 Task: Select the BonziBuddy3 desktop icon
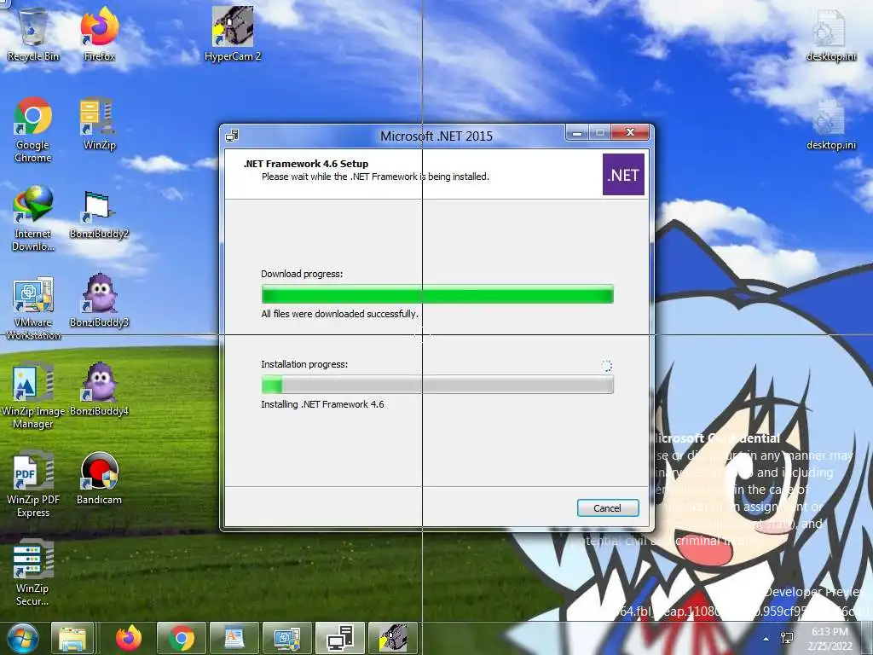pos(99,301)
